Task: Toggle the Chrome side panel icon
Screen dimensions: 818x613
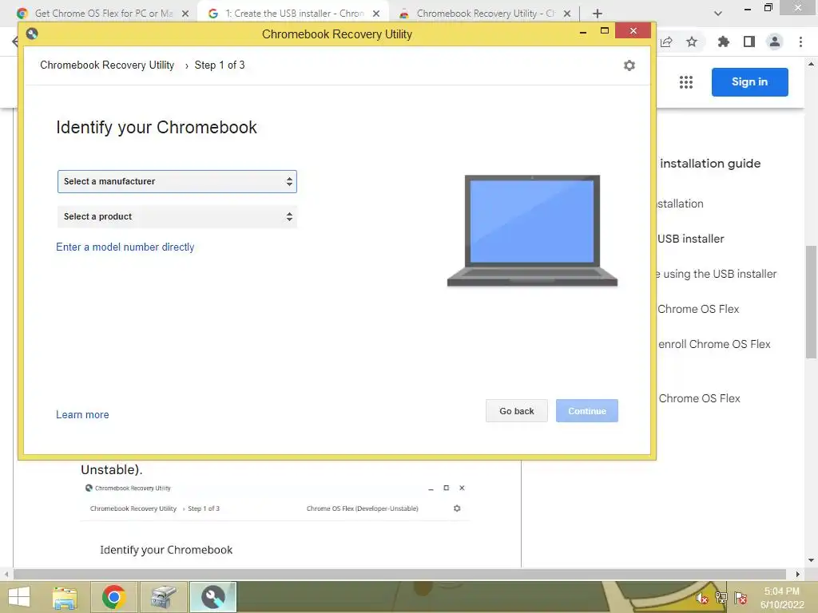Action: coord(749,42)
